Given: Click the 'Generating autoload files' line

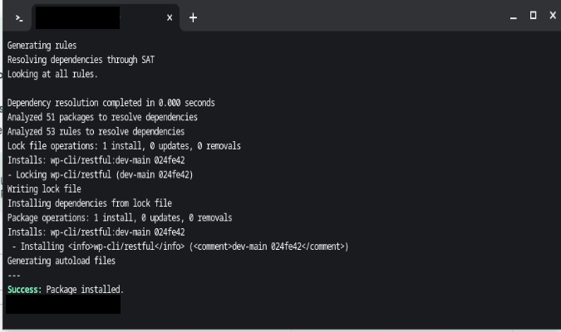Looking at the screenshot, I should point(62,261).
